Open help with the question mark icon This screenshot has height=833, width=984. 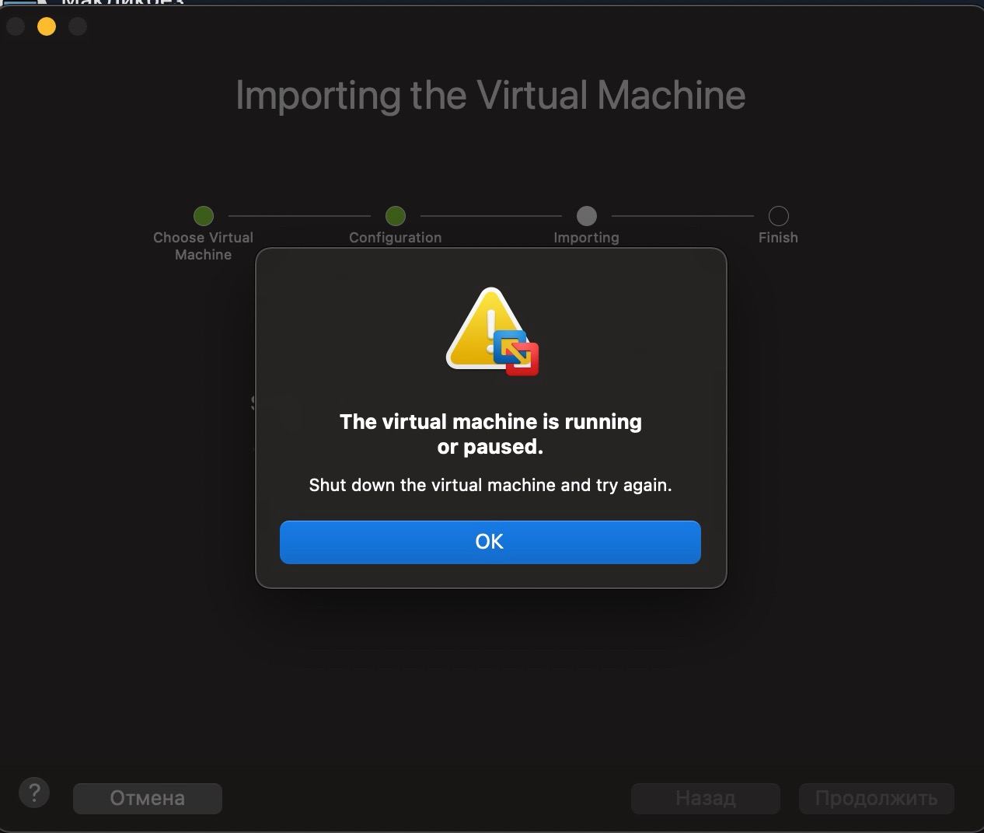[34, 793]
